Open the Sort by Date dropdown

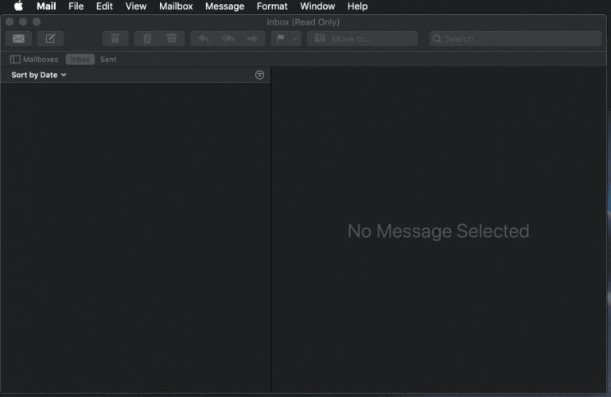click(39, 75)
